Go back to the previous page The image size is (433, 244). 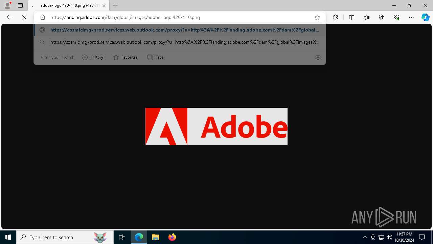click(x=9, y=17)
